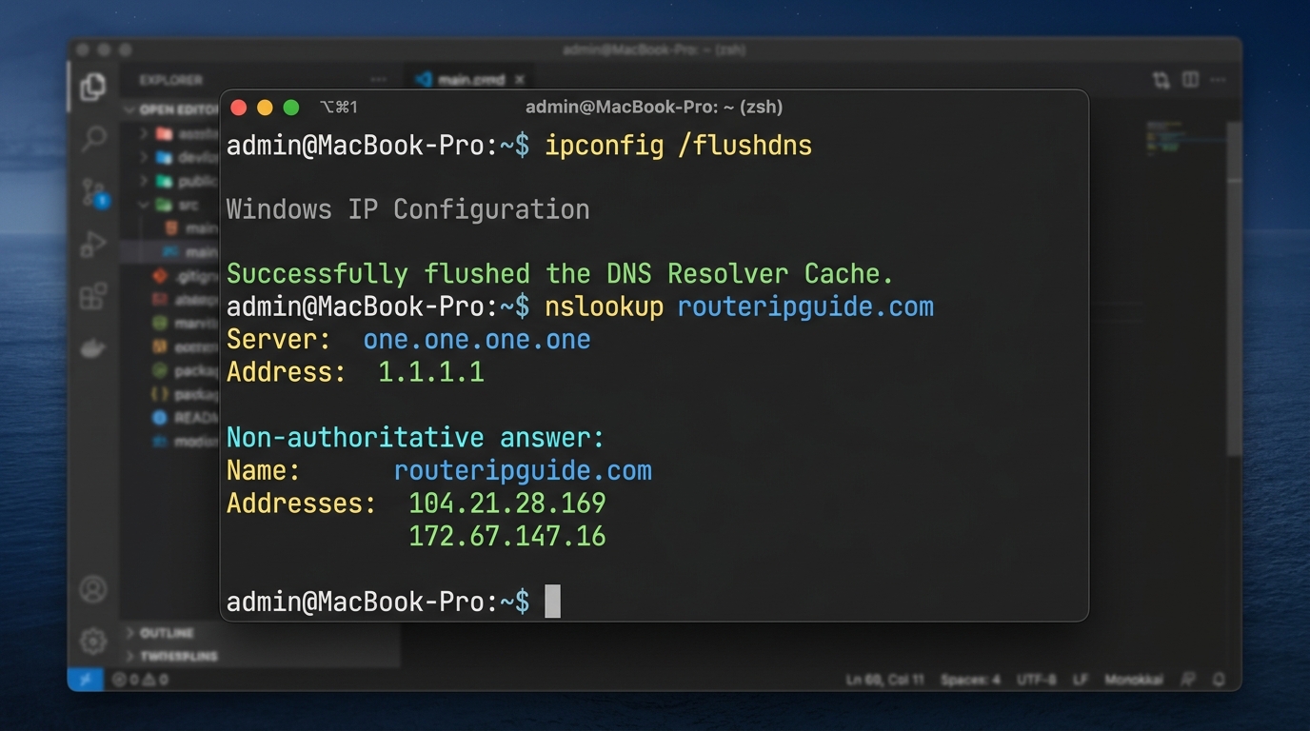Click the Server: label in terminal output
The width and height of the screenshot is (1310, 731).
(x=278, y=340)
